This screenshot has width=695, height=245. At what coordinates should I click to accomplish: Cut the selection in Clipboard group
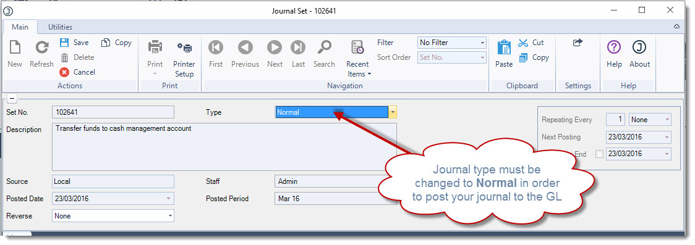(531, 43)
